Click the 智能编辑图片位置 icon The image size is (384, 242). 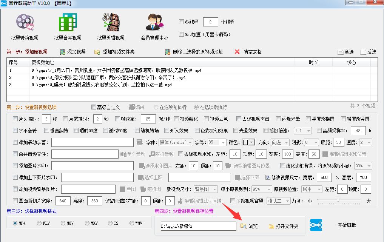(x=228, y=166)
